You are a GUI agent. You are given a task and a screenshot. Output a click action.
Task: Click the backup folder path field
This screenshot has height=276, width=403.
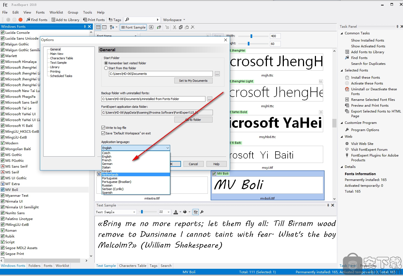point(153,99)
